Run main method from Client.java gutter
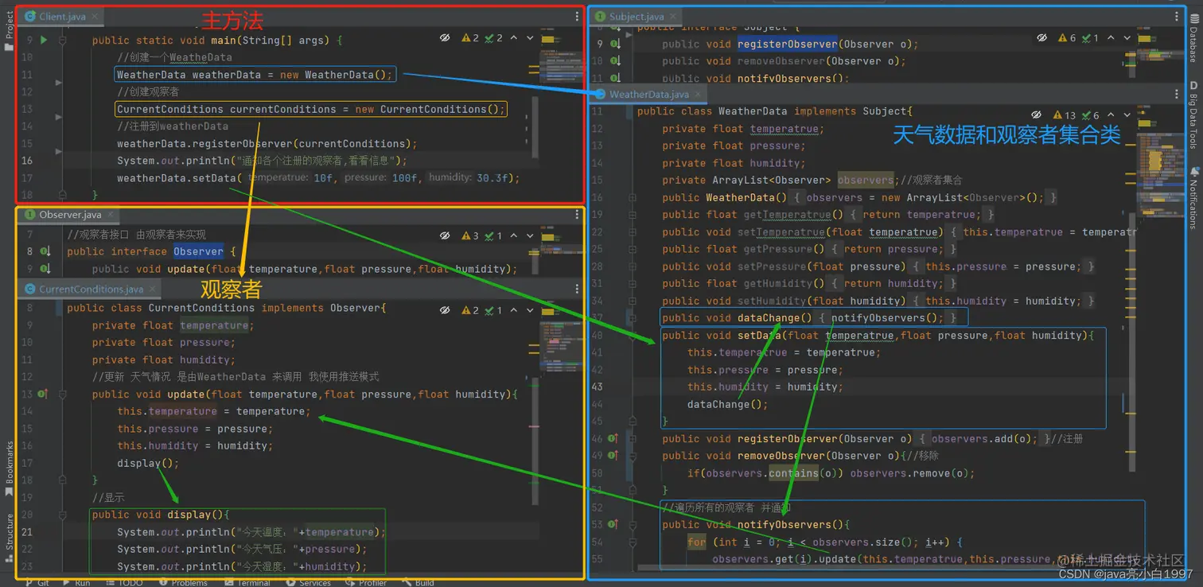 (x=44, y=40)
